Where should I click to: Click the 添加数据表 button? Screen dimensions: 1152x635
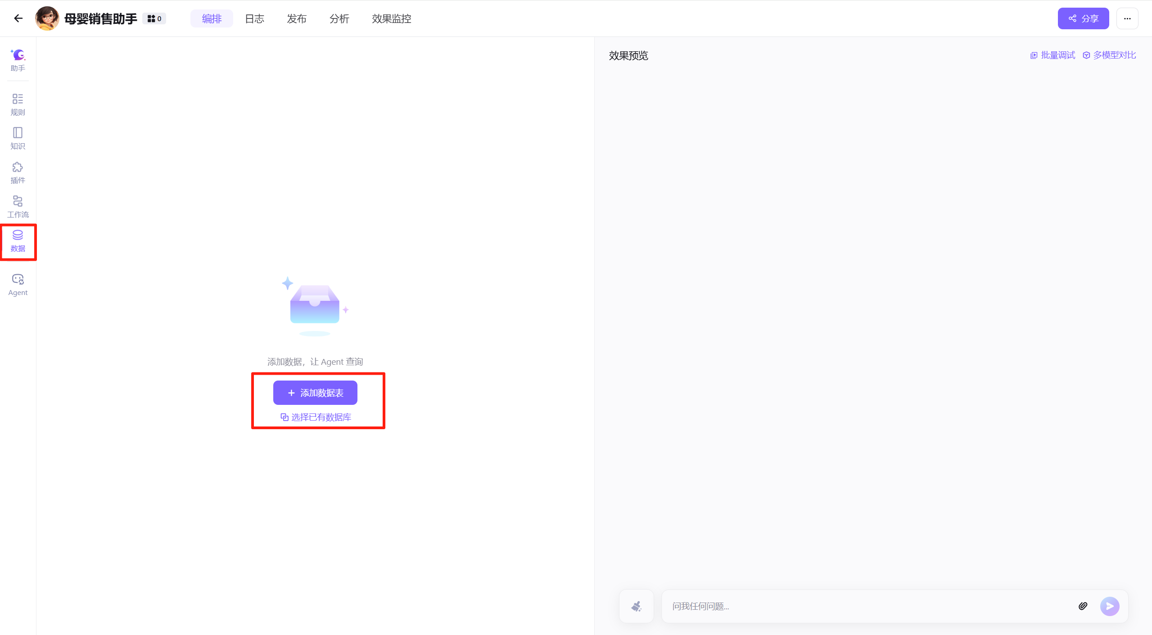(315, 393)
